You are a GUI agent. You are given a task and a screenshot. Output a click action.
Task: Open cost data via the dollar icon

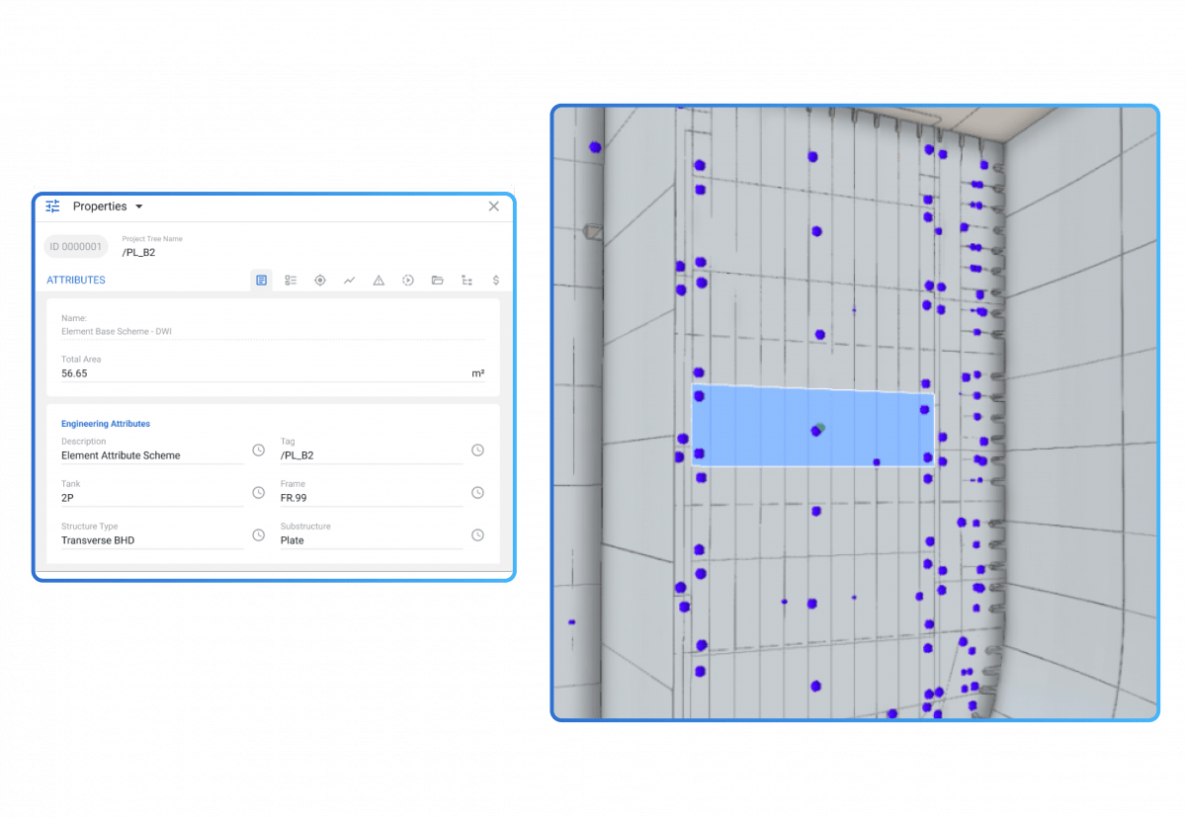tap(495, 280)
